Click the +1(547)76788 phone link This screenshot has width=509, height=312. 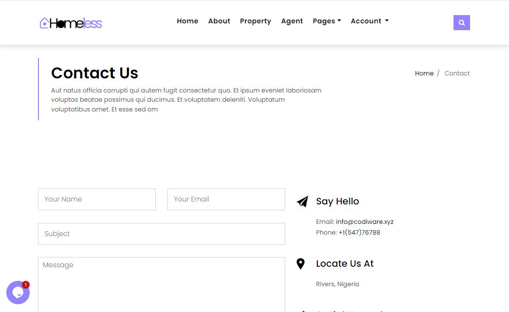359,233
